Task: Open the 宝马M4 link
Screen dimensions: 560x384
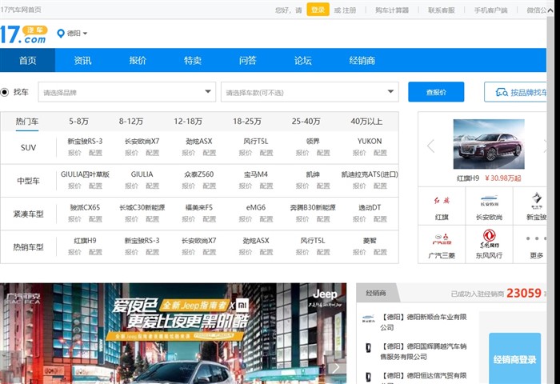Action: [256, 174]
